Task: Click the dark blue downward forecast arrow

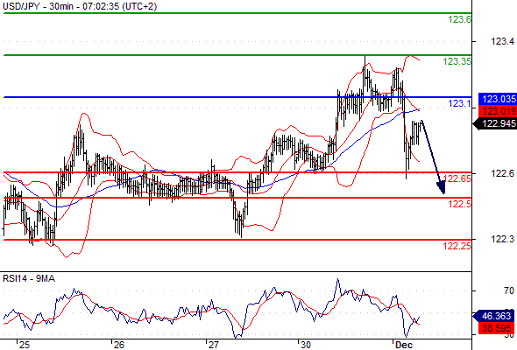Action: [x=433, y=157]
